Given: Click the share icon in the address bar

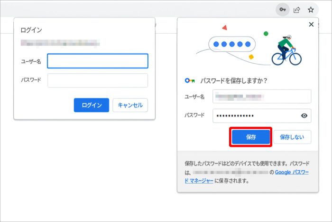Looking at the screenshot, I should (x=297, y=10).
